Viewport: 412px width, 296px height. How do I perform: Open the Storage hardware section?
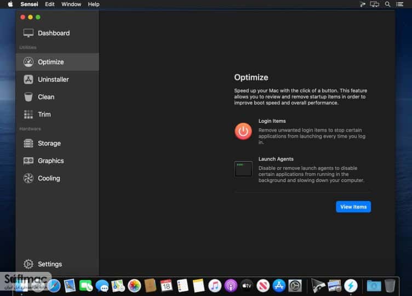tap(58, 143)
